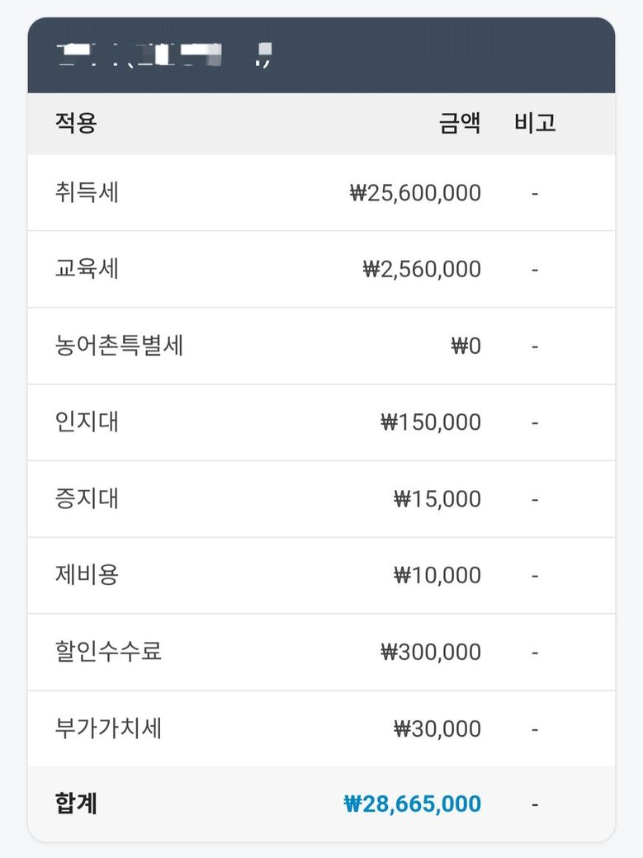The width and height of the screenshot is (643, 858).
Task: Select the 적용 column header
Action: coord(76,123)
